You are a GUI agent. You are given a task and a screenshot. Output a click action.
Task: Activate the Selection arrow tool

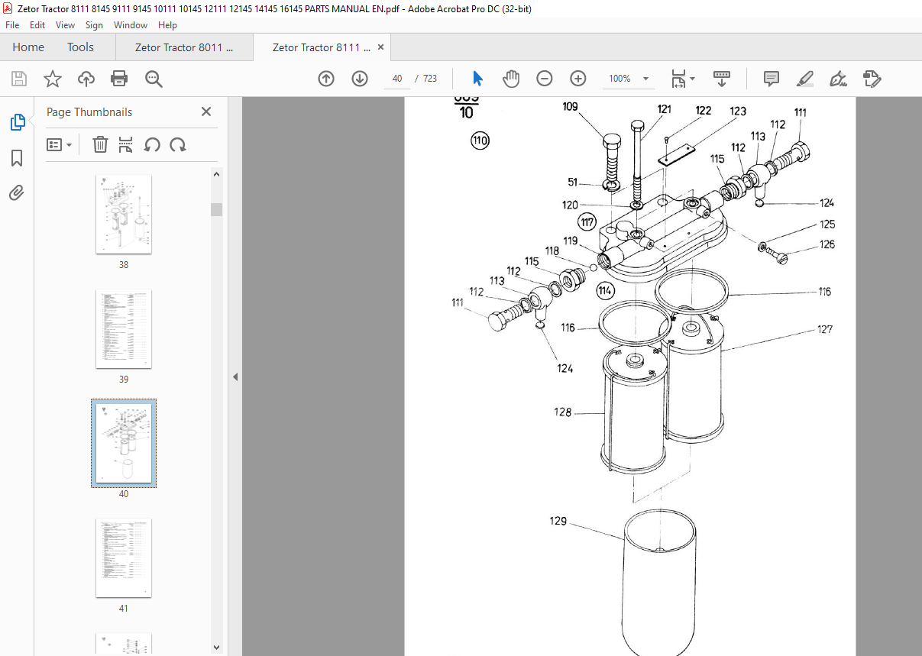(x=478, y=79)
